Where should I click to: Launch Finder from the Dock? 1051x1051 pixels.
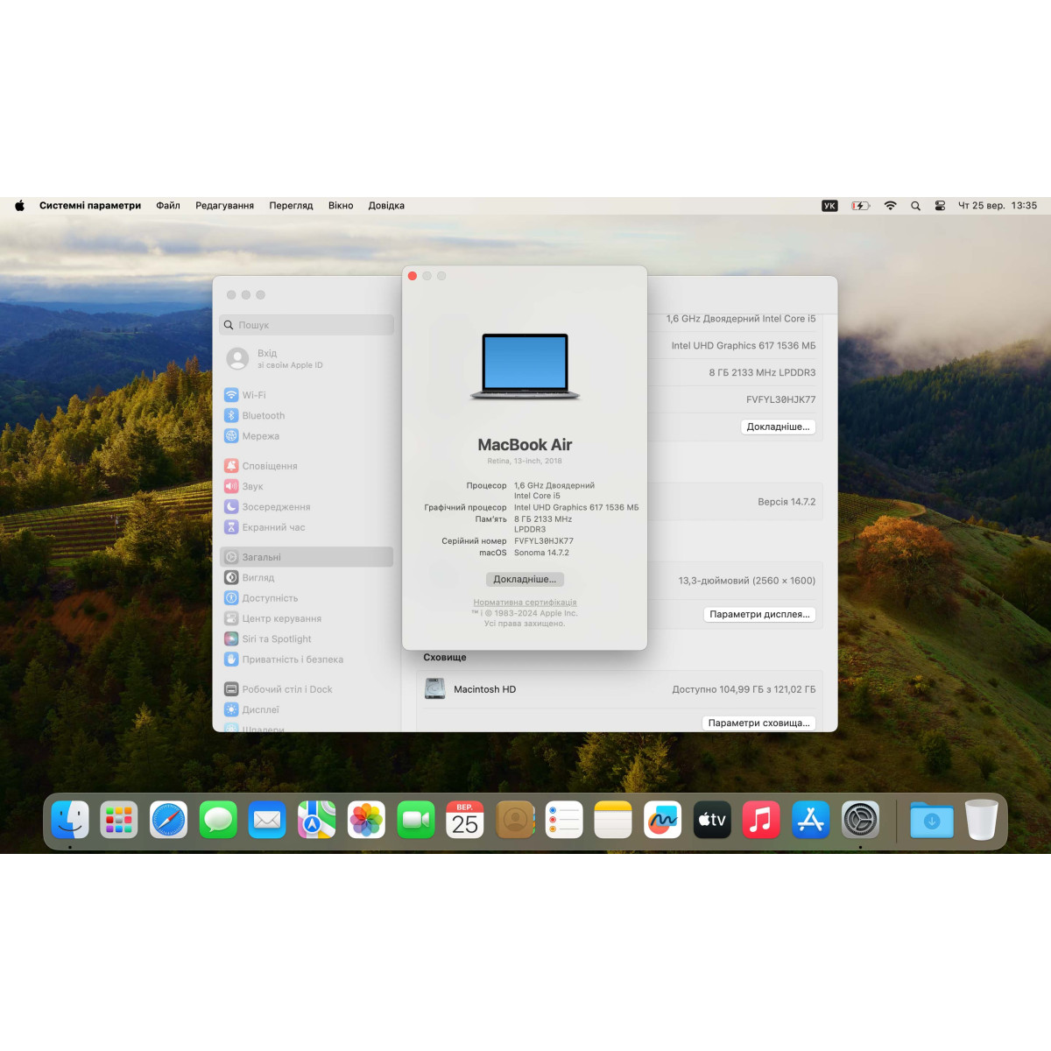pyautogui.click(x=70, y=821)
